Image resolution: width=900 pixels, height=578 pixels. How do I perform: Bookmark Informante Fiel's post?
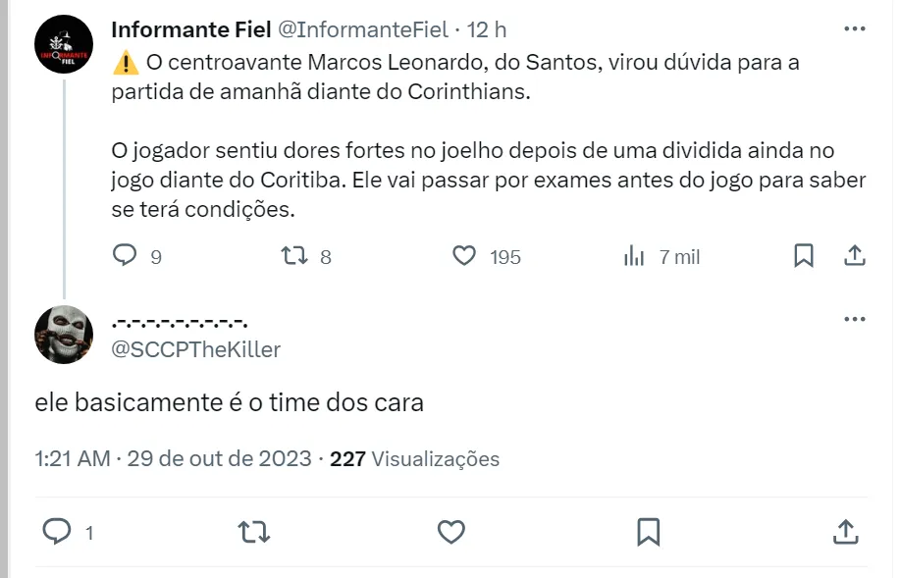point(803,256)
